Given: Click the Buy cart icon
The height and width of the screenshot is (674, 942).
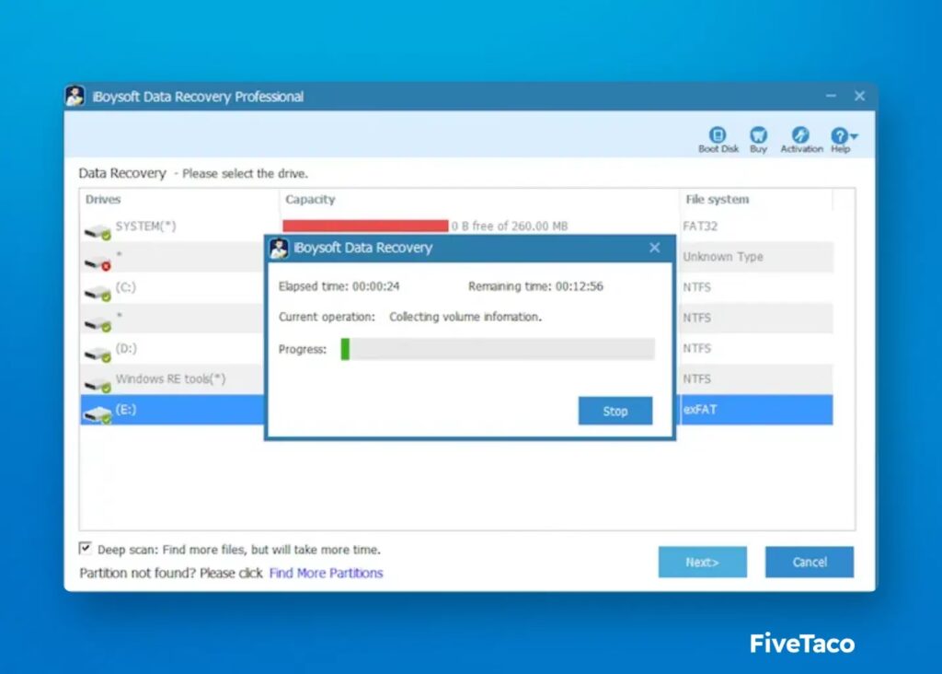Looking at the screenshot, I should pos(758,137).
